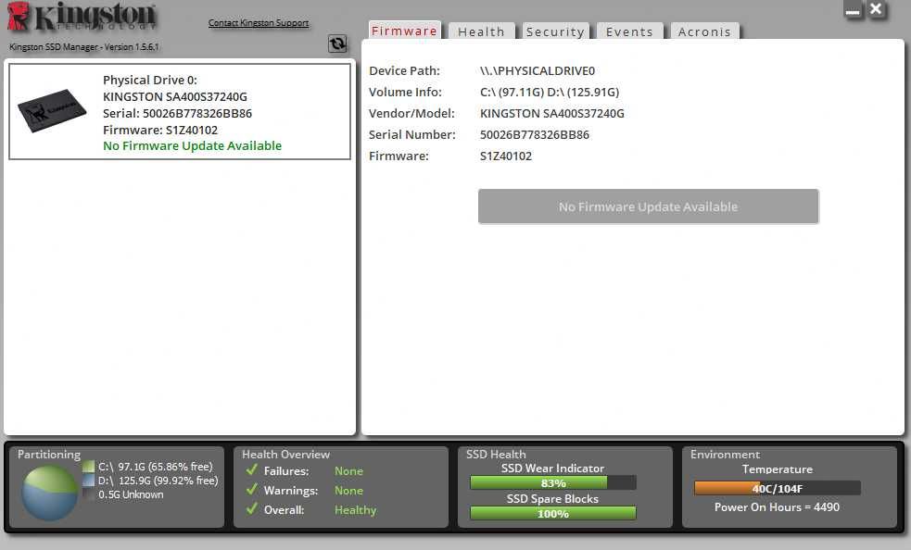The height and width of the screenshot is (550, 911).
Task: Open the Health tab
Action: (481, 31)
